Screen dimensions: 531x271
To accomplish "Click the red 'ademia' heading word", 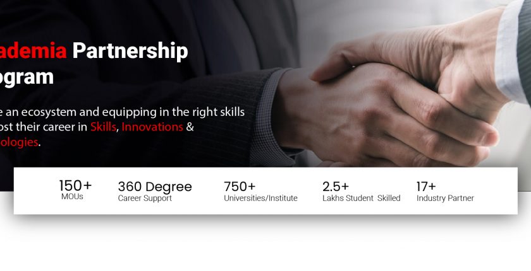I will tap(33, 50).
